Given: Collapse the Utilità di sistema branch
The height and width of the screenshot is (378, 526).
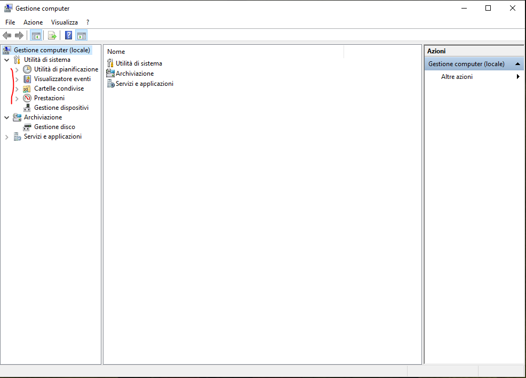Looking at the screenshot, I should (6, 59).
